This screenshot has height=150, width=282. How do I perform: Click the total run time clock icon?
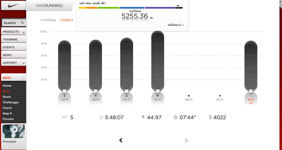(x=101, y=117)
